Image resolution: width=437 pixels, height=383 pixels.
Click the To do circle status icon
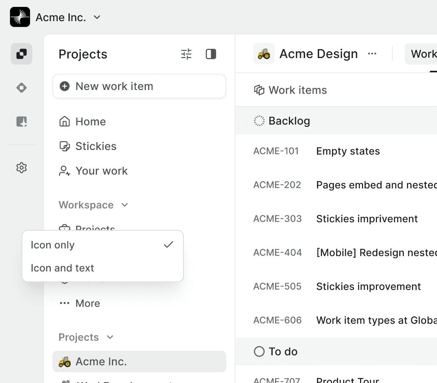pos(259,351)
